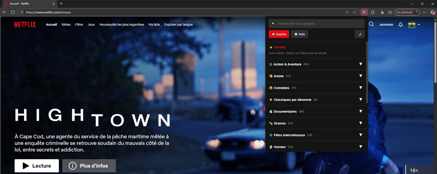
Task: Click the media control music icon
Action: click(382, 12)
